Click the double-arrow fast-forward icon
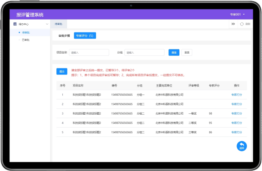 (233, 24)
